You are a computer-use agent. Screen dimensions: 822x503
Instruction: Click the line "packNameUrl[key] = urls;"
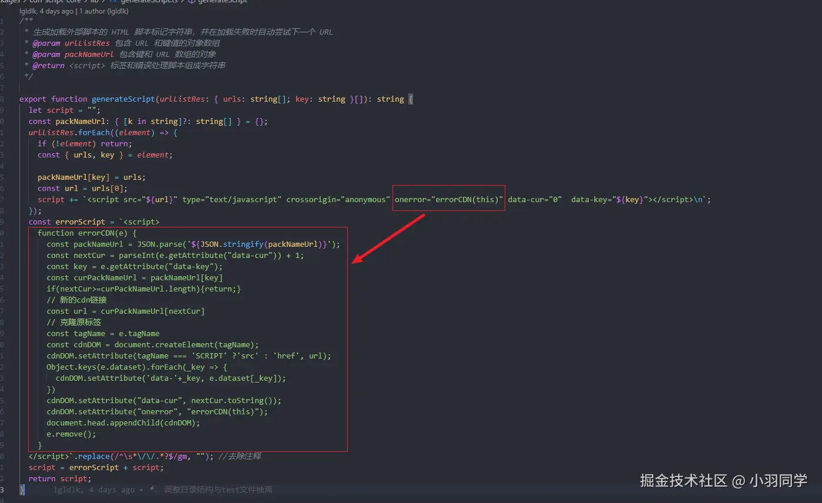pyautogui.click(x=92, y=177)
